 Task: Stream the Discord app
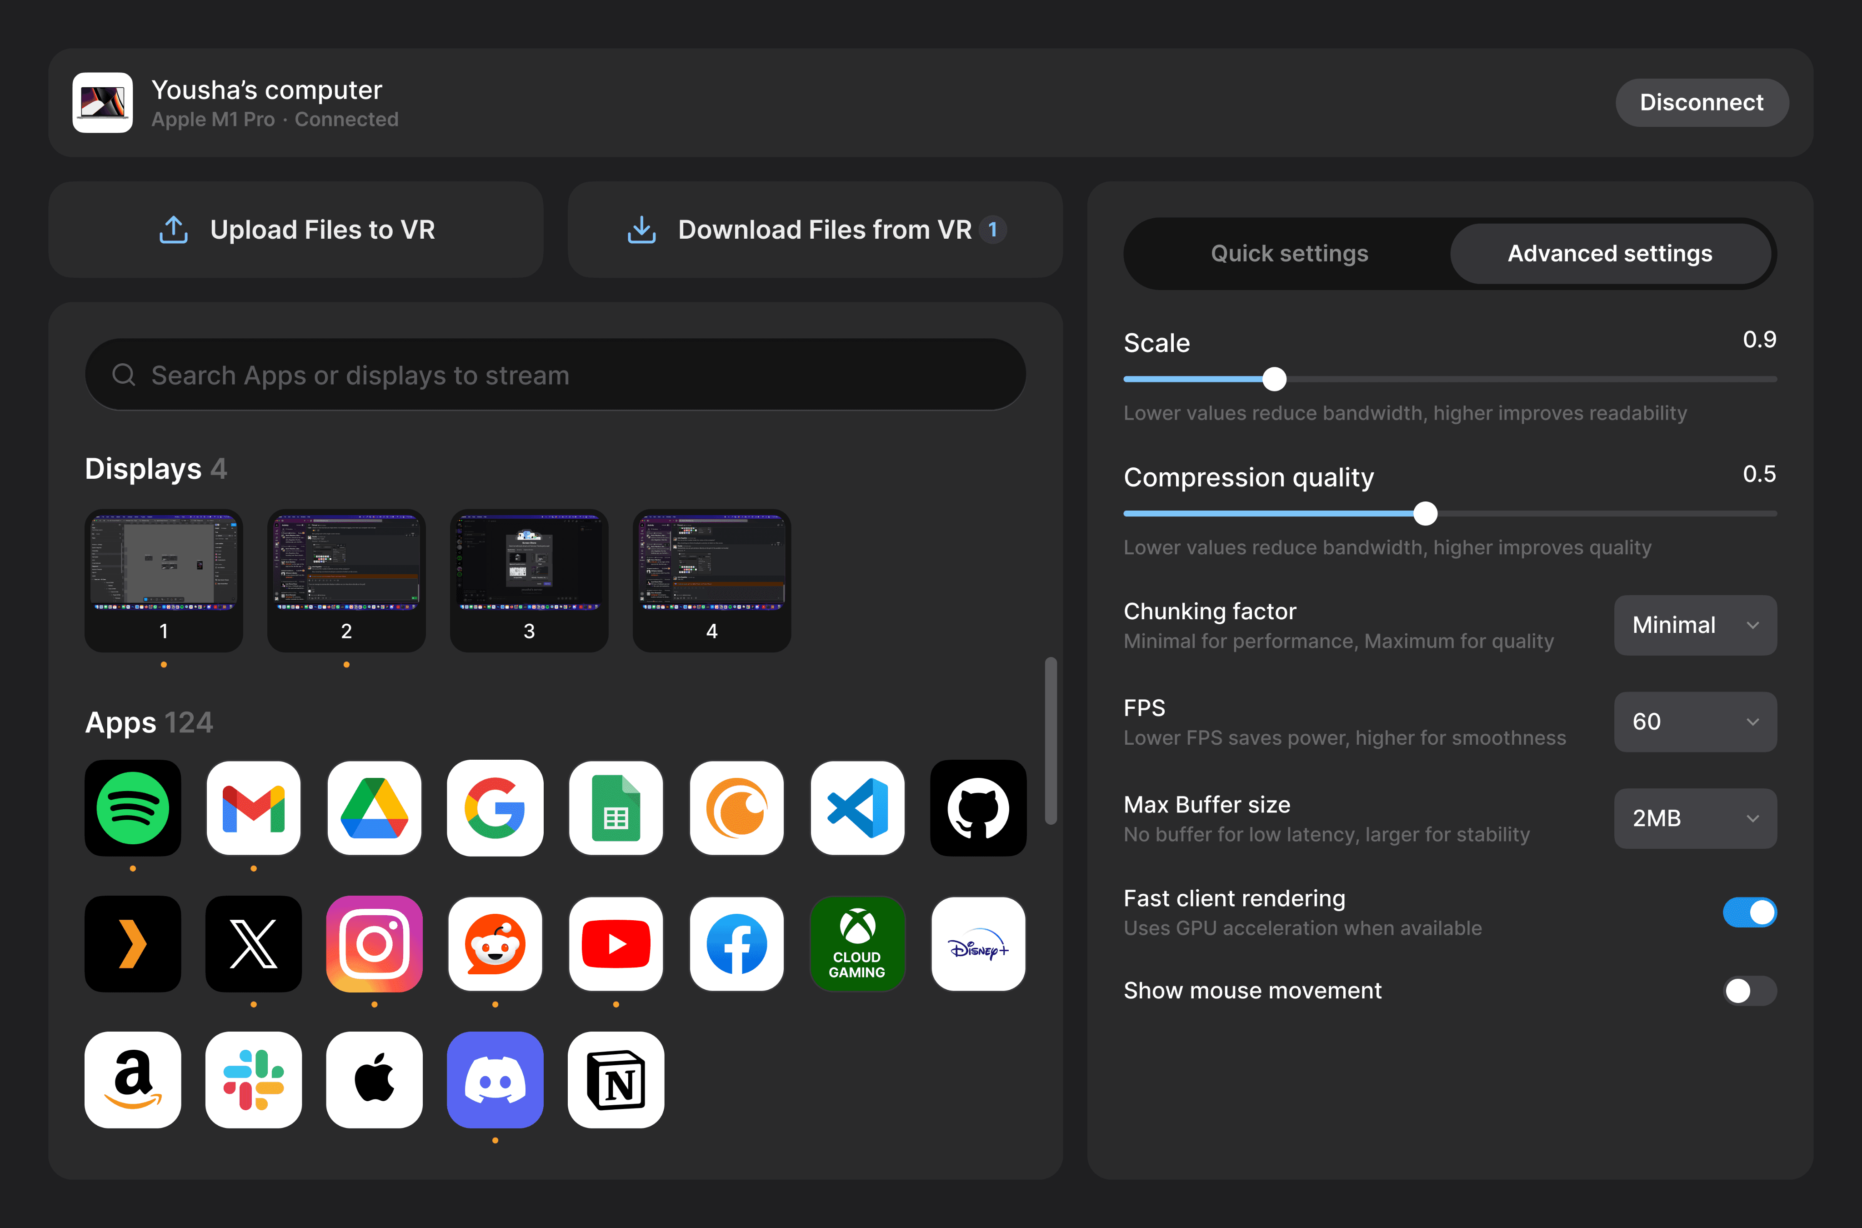coord(495,1079)
